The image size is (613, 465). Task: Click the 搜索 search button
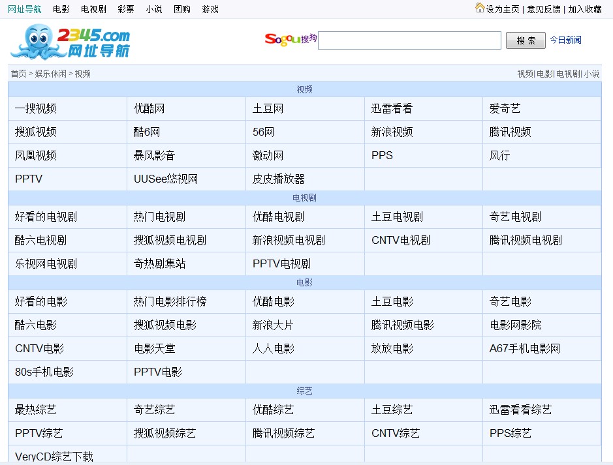coord(526,40)
